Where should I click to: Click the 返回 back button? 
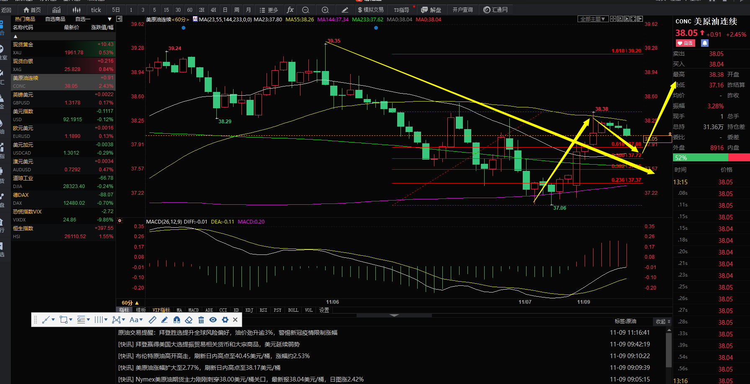point(6,10)
